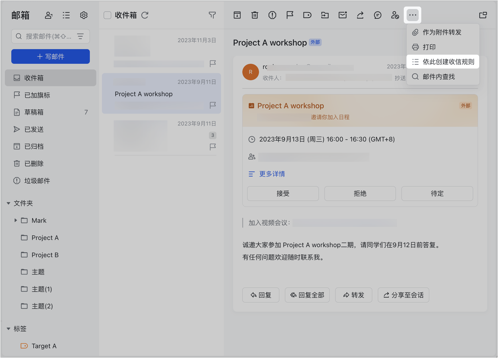Click the 3 message count badge
This screenshot has height=358, width=498.
(213, 135)
